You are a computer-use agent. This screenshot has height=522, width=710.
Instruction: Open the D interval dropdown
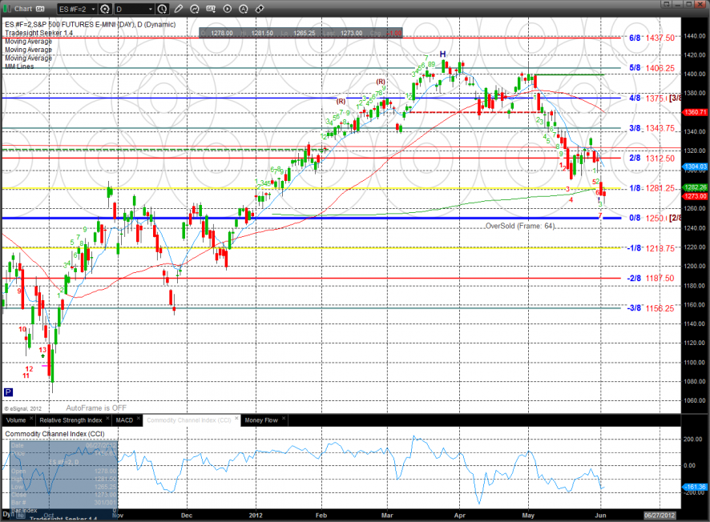[x=150, y=9]
